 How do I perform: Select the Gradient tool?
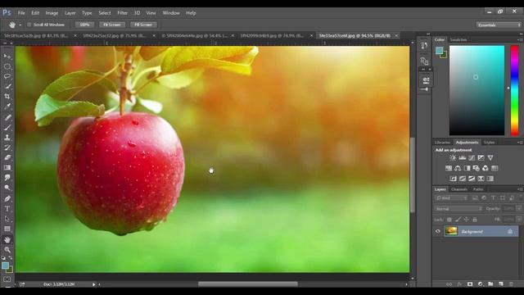pyautogui.click(x=7, y=167)
